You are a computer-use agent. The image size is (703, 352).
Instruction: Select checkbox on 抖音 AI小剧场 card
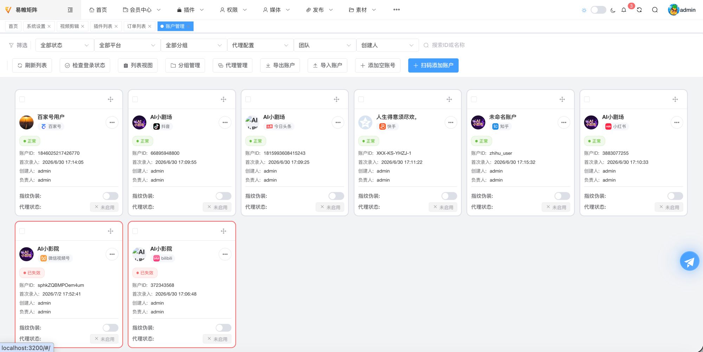(135, 99)
